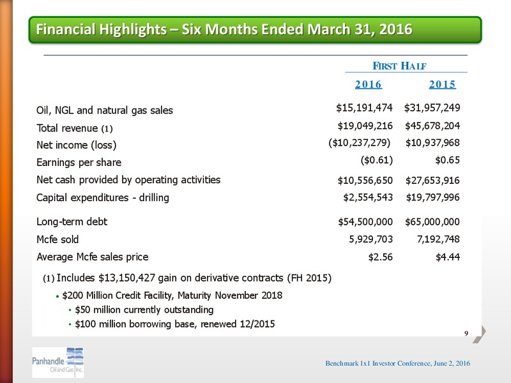511x383 pixels.
Task: Select the 'Oil, NGL and natural gas sales' label
Action: (105, 110)
